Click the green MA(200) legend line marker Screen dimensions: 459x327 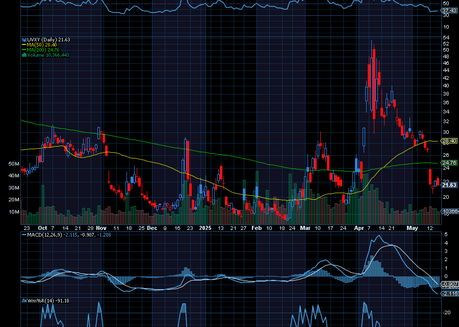coord(23,50)
